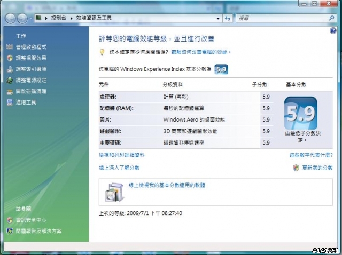Click the small 5.9 base score badge
The height and width of the screenshot is (255, 342).
tap(221, 69)
